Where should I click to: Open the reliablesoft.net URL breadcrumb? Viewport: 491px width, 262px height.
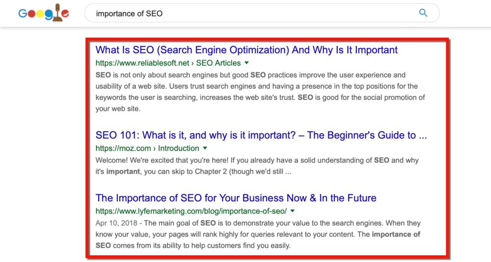(x=168, y=63)
